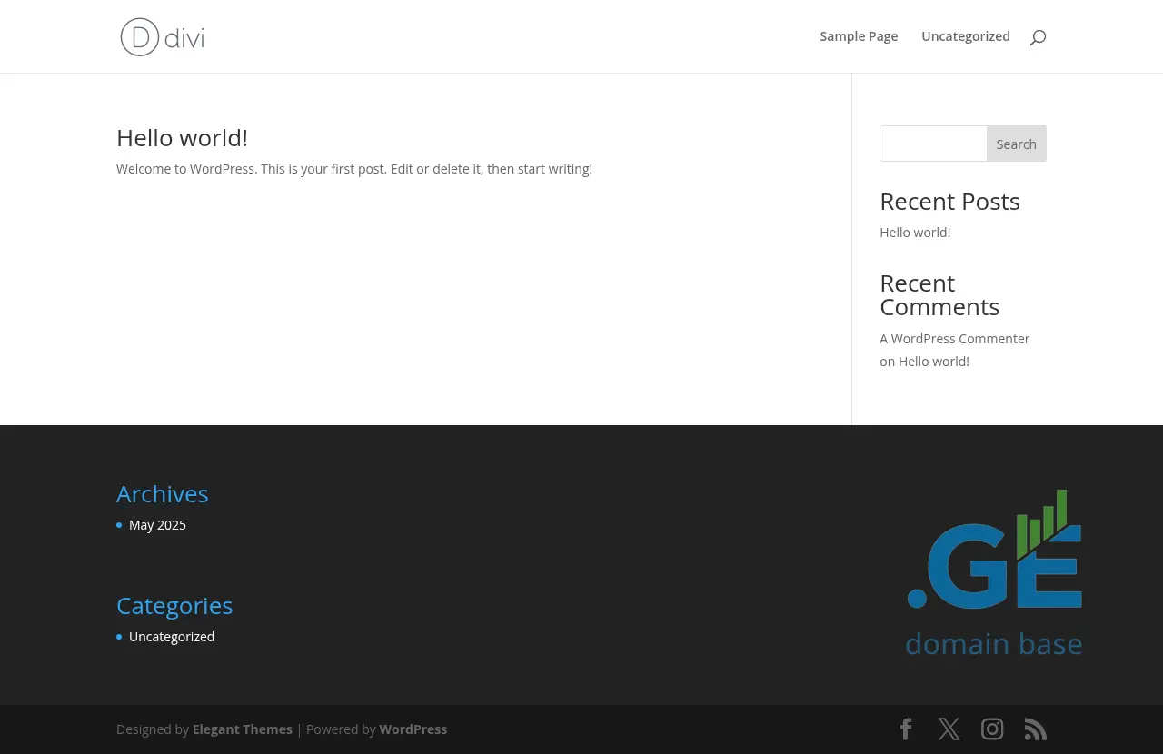This screenshot has width=1163, height=754.
Task: Click the RSS feed footer icon
Action: [1036, 729]
